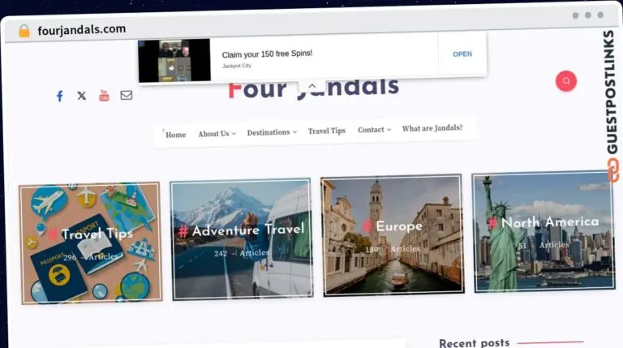The width and height of the screenshot is (623, 348).
Task: Open the North America category tile
Action: click(x=543, y=231)
